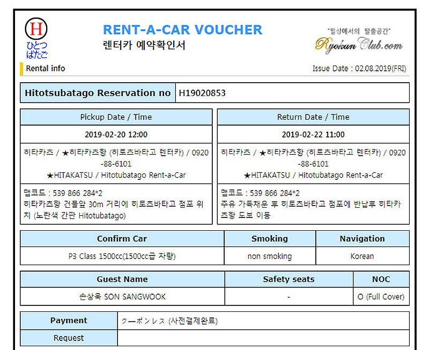429x350 pixels.
Task: Select payment text クーポンレス (사전결제완료)
Action: (x=169, y=321)
